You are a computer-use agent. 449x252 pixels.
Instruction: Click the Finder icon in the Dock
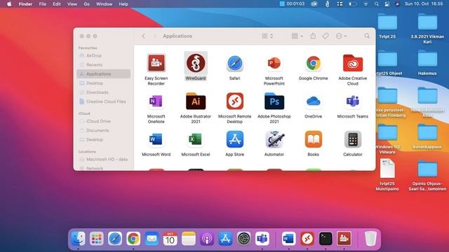pos(78,239)
